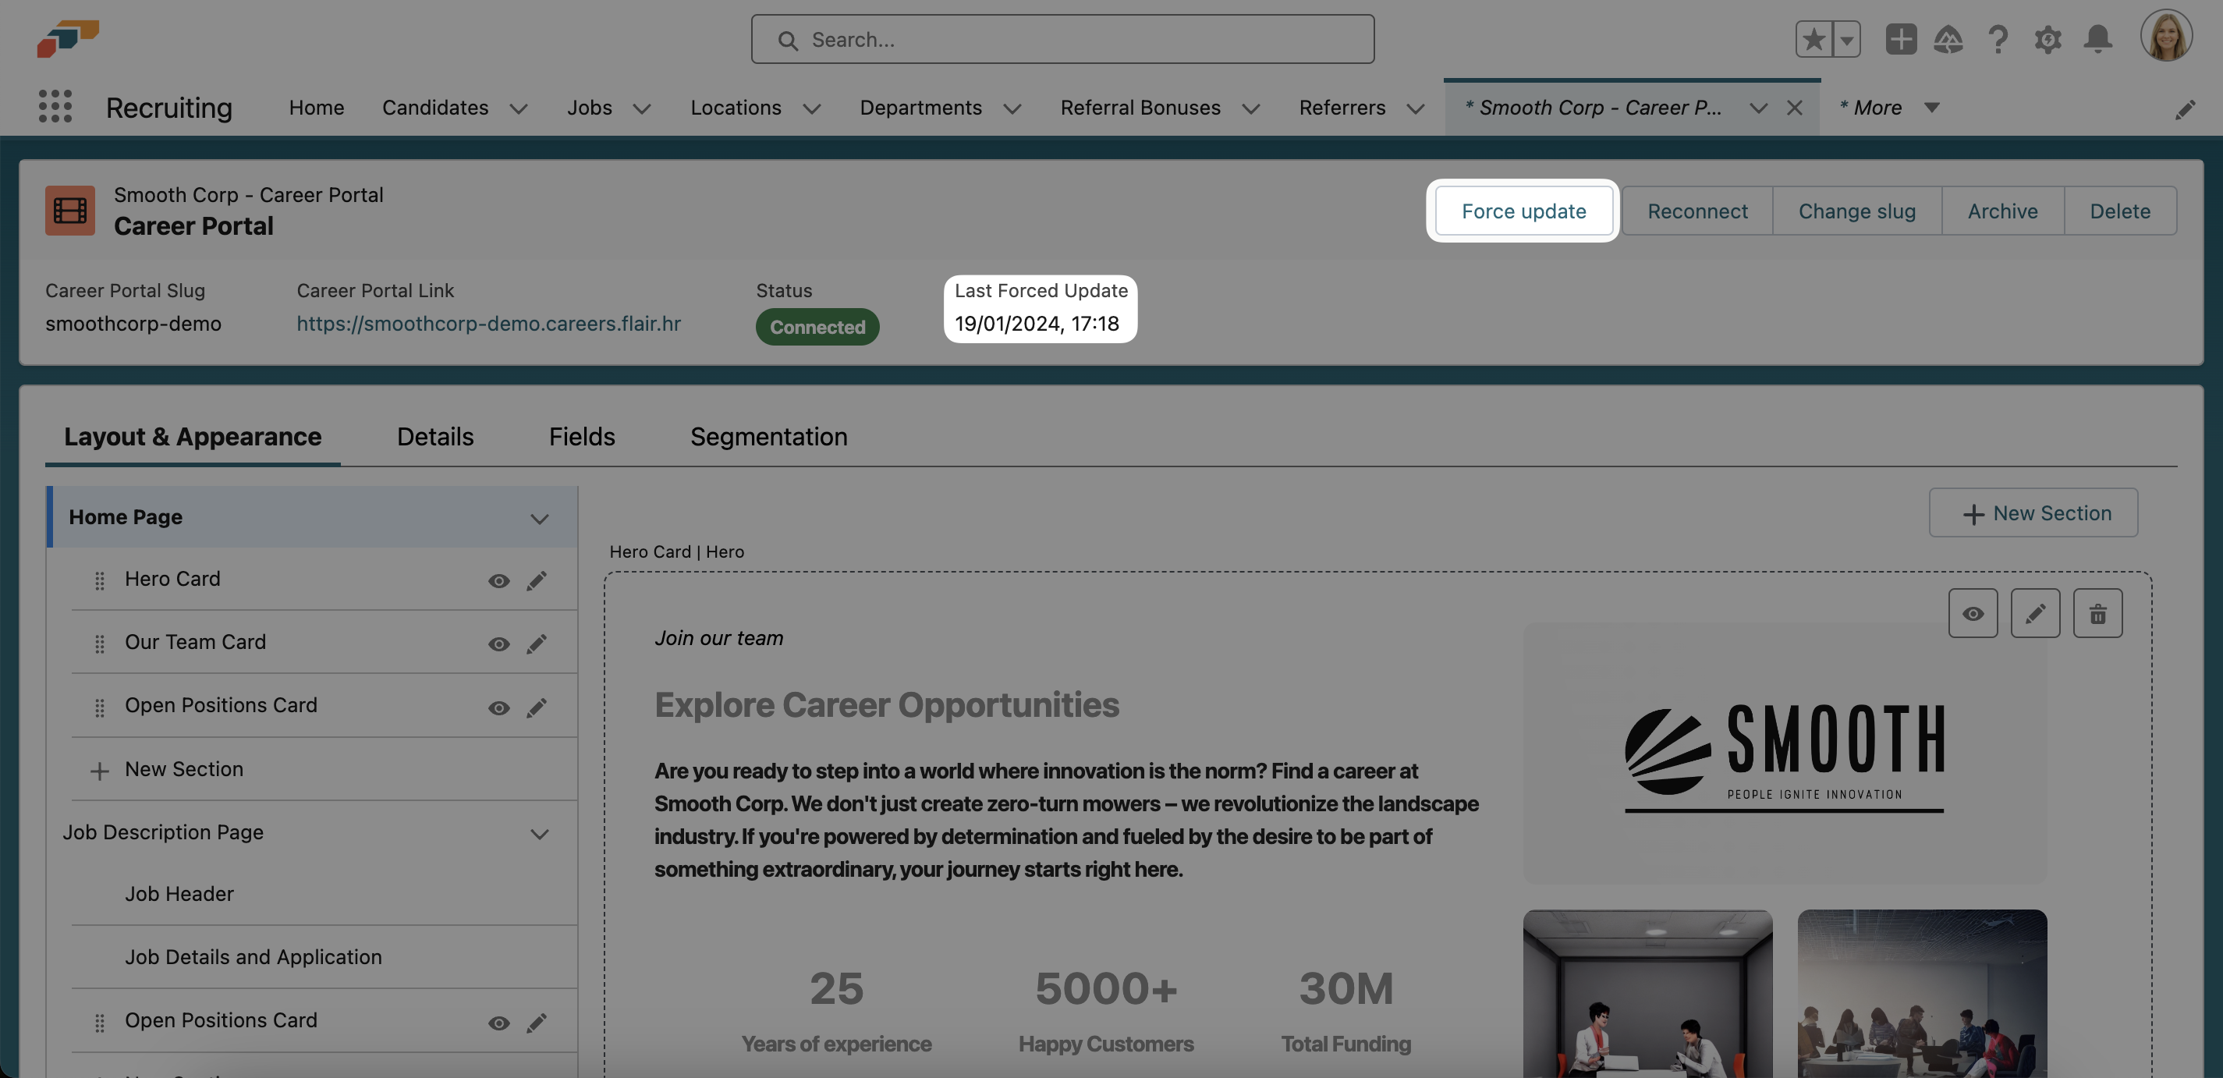The width and height of the screenshot is (2223, 1078).
Task: Open the Details tab
Action: (x=435, y=437)
